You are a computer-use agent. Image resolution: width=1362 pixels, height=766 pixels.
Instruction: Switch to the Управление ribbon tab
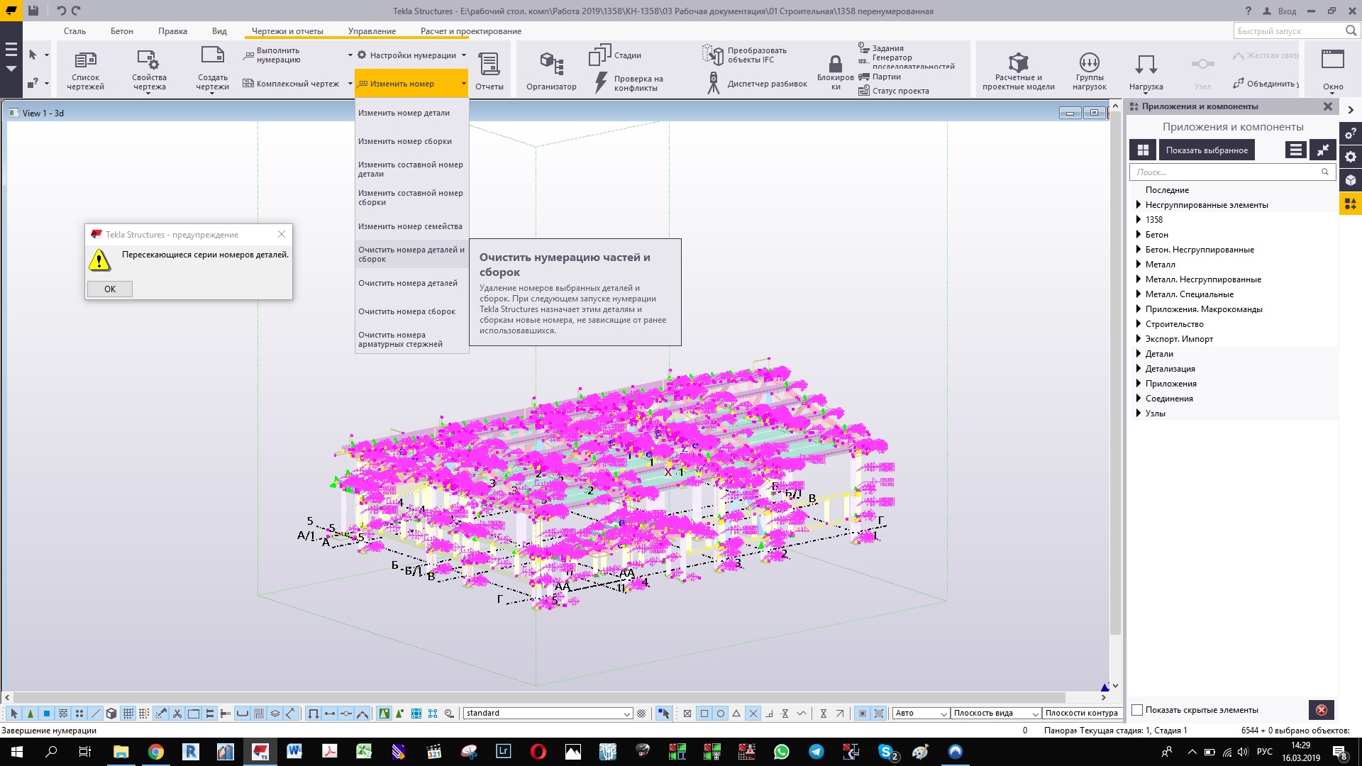coord(372,31)
